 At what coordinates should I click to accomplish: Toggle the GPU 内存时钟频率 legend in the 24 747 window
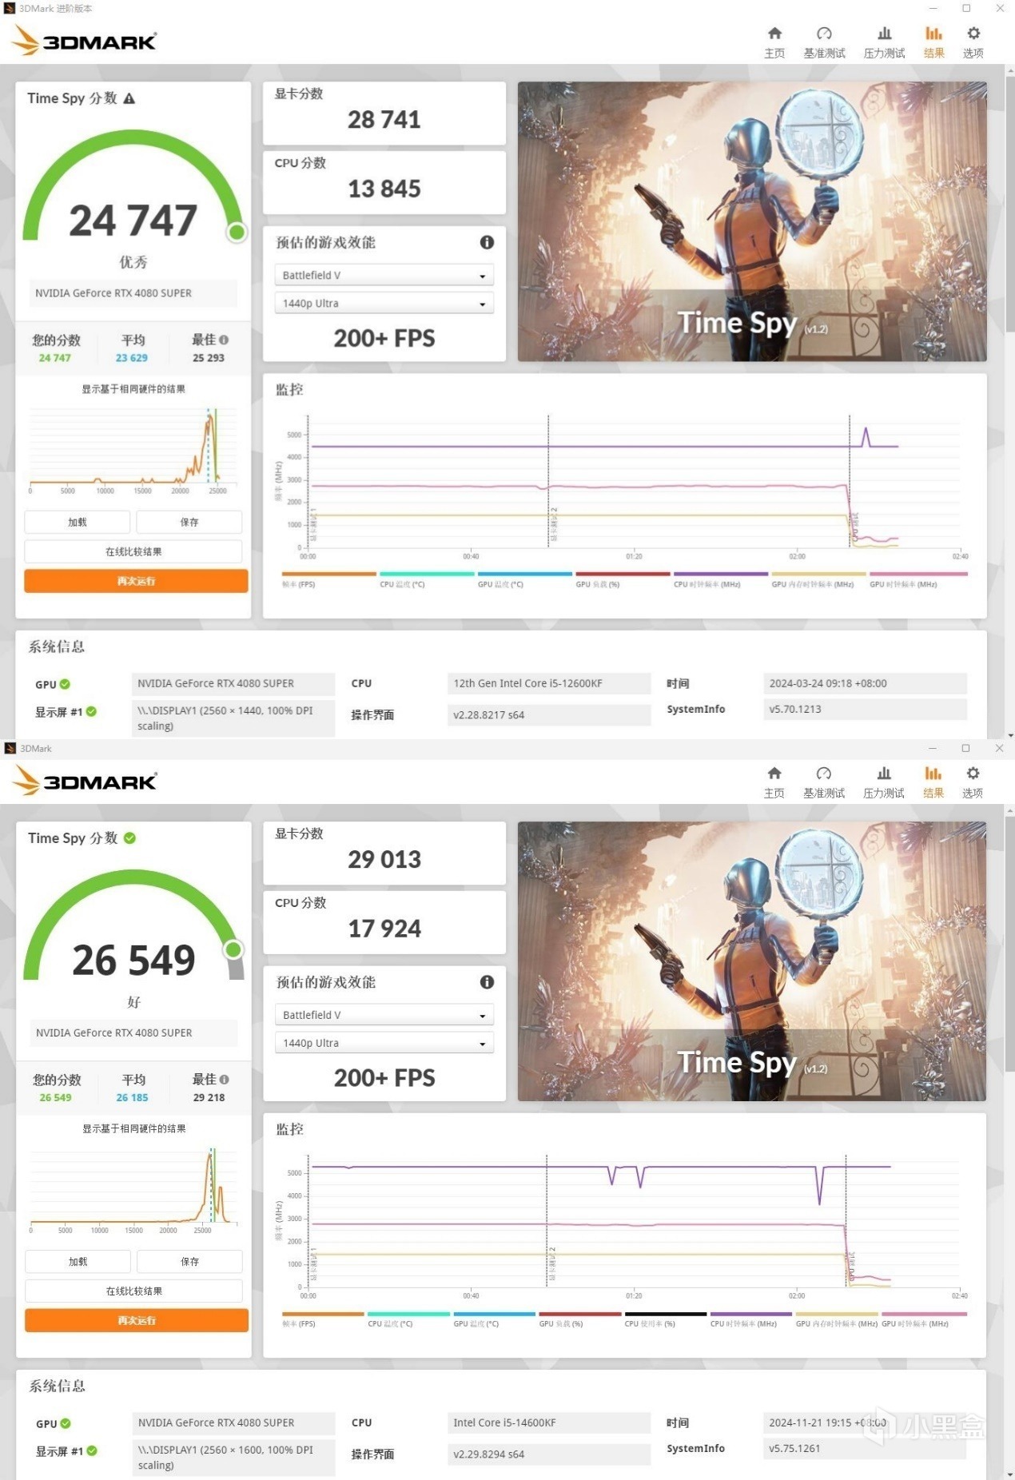[818, 579]
